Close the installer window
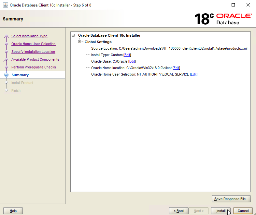 [248, 5]
